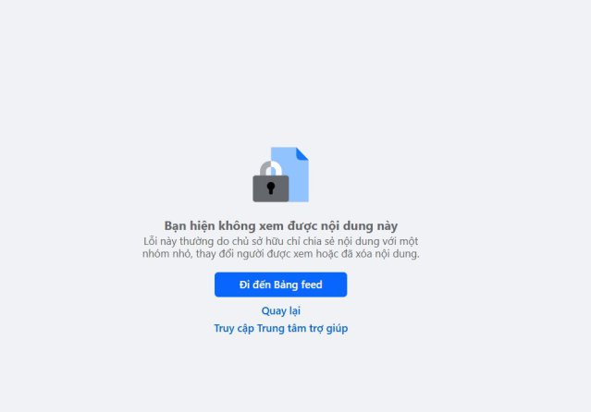
Task: Go to Bảng feed with the blue button
Action: tap(281, 285)
